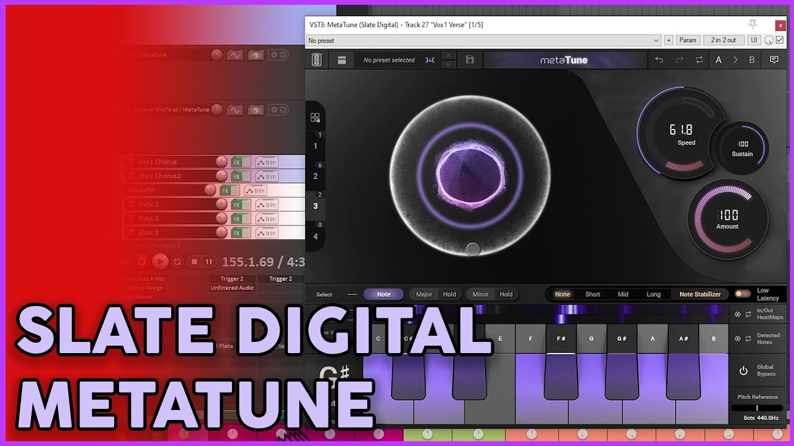The height and width of the screenshot is (446, 794).
Task: Toggle the Minor scale Hold button
Action: (506, 295)
